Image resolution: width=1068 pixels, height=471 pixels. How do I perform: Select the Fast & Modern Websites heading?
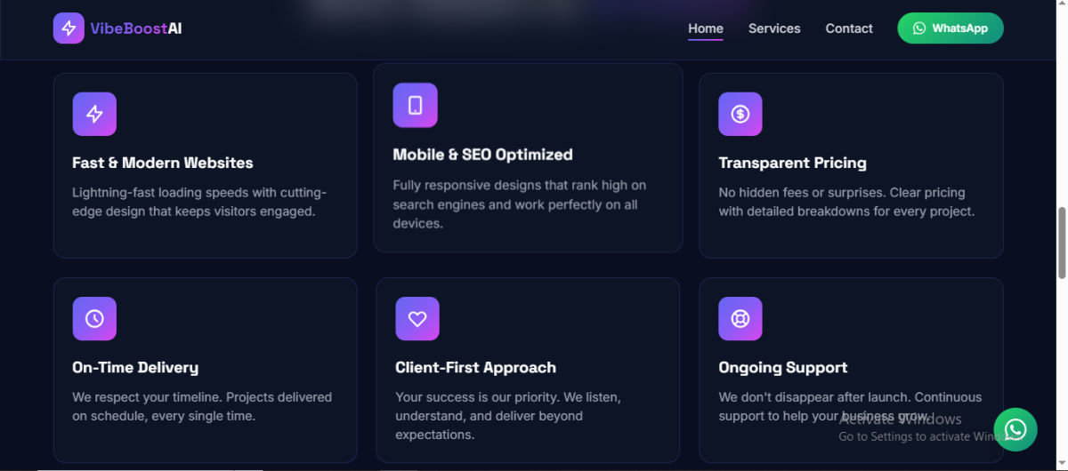(x=163, y=163)
